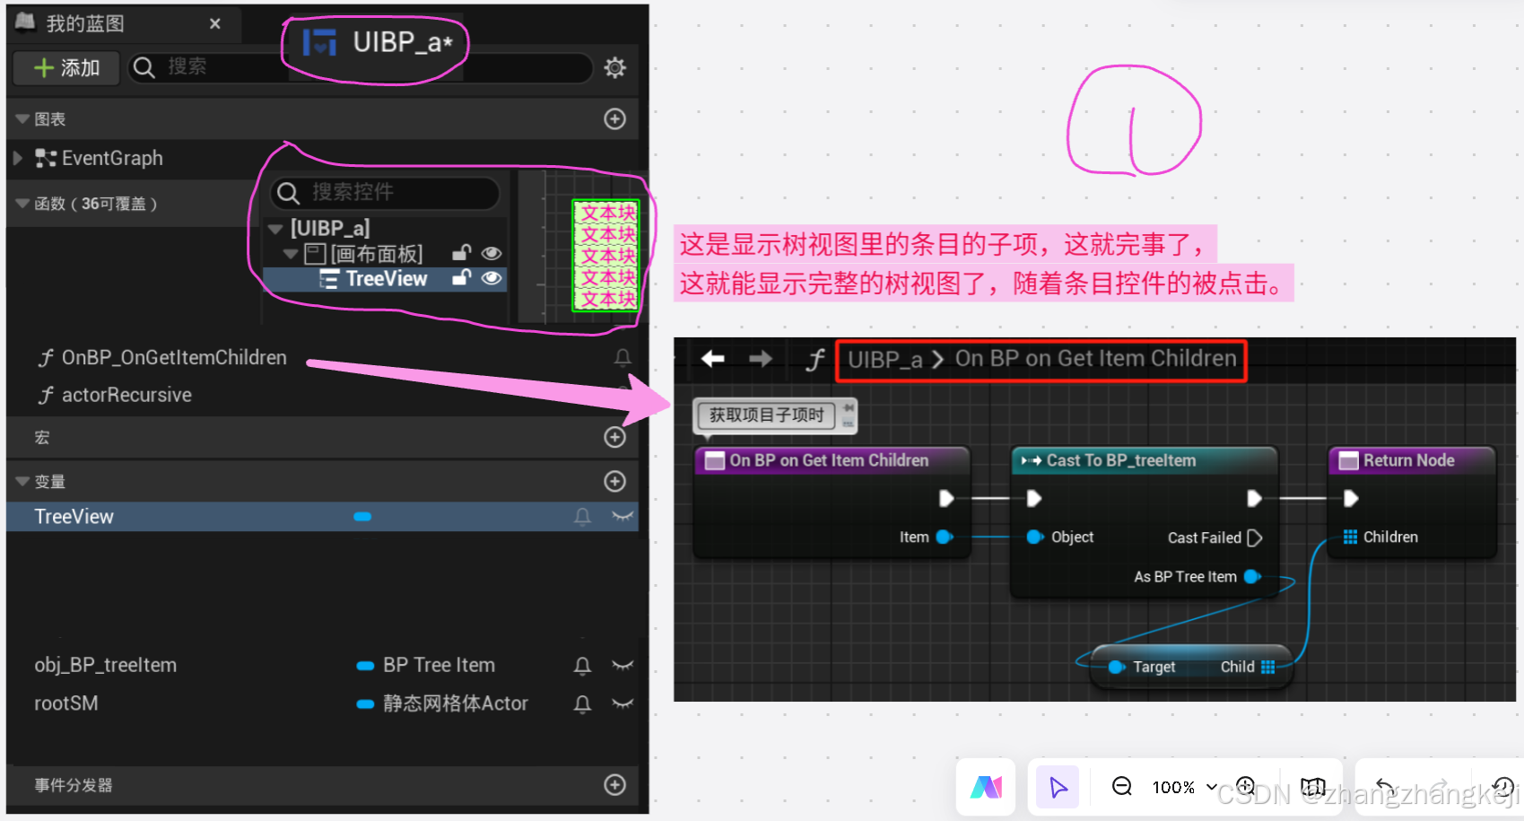Click UIBP_a in the graph breadcrumb
The height and width of the screenshot is (821, 1524).
[884, 359]
